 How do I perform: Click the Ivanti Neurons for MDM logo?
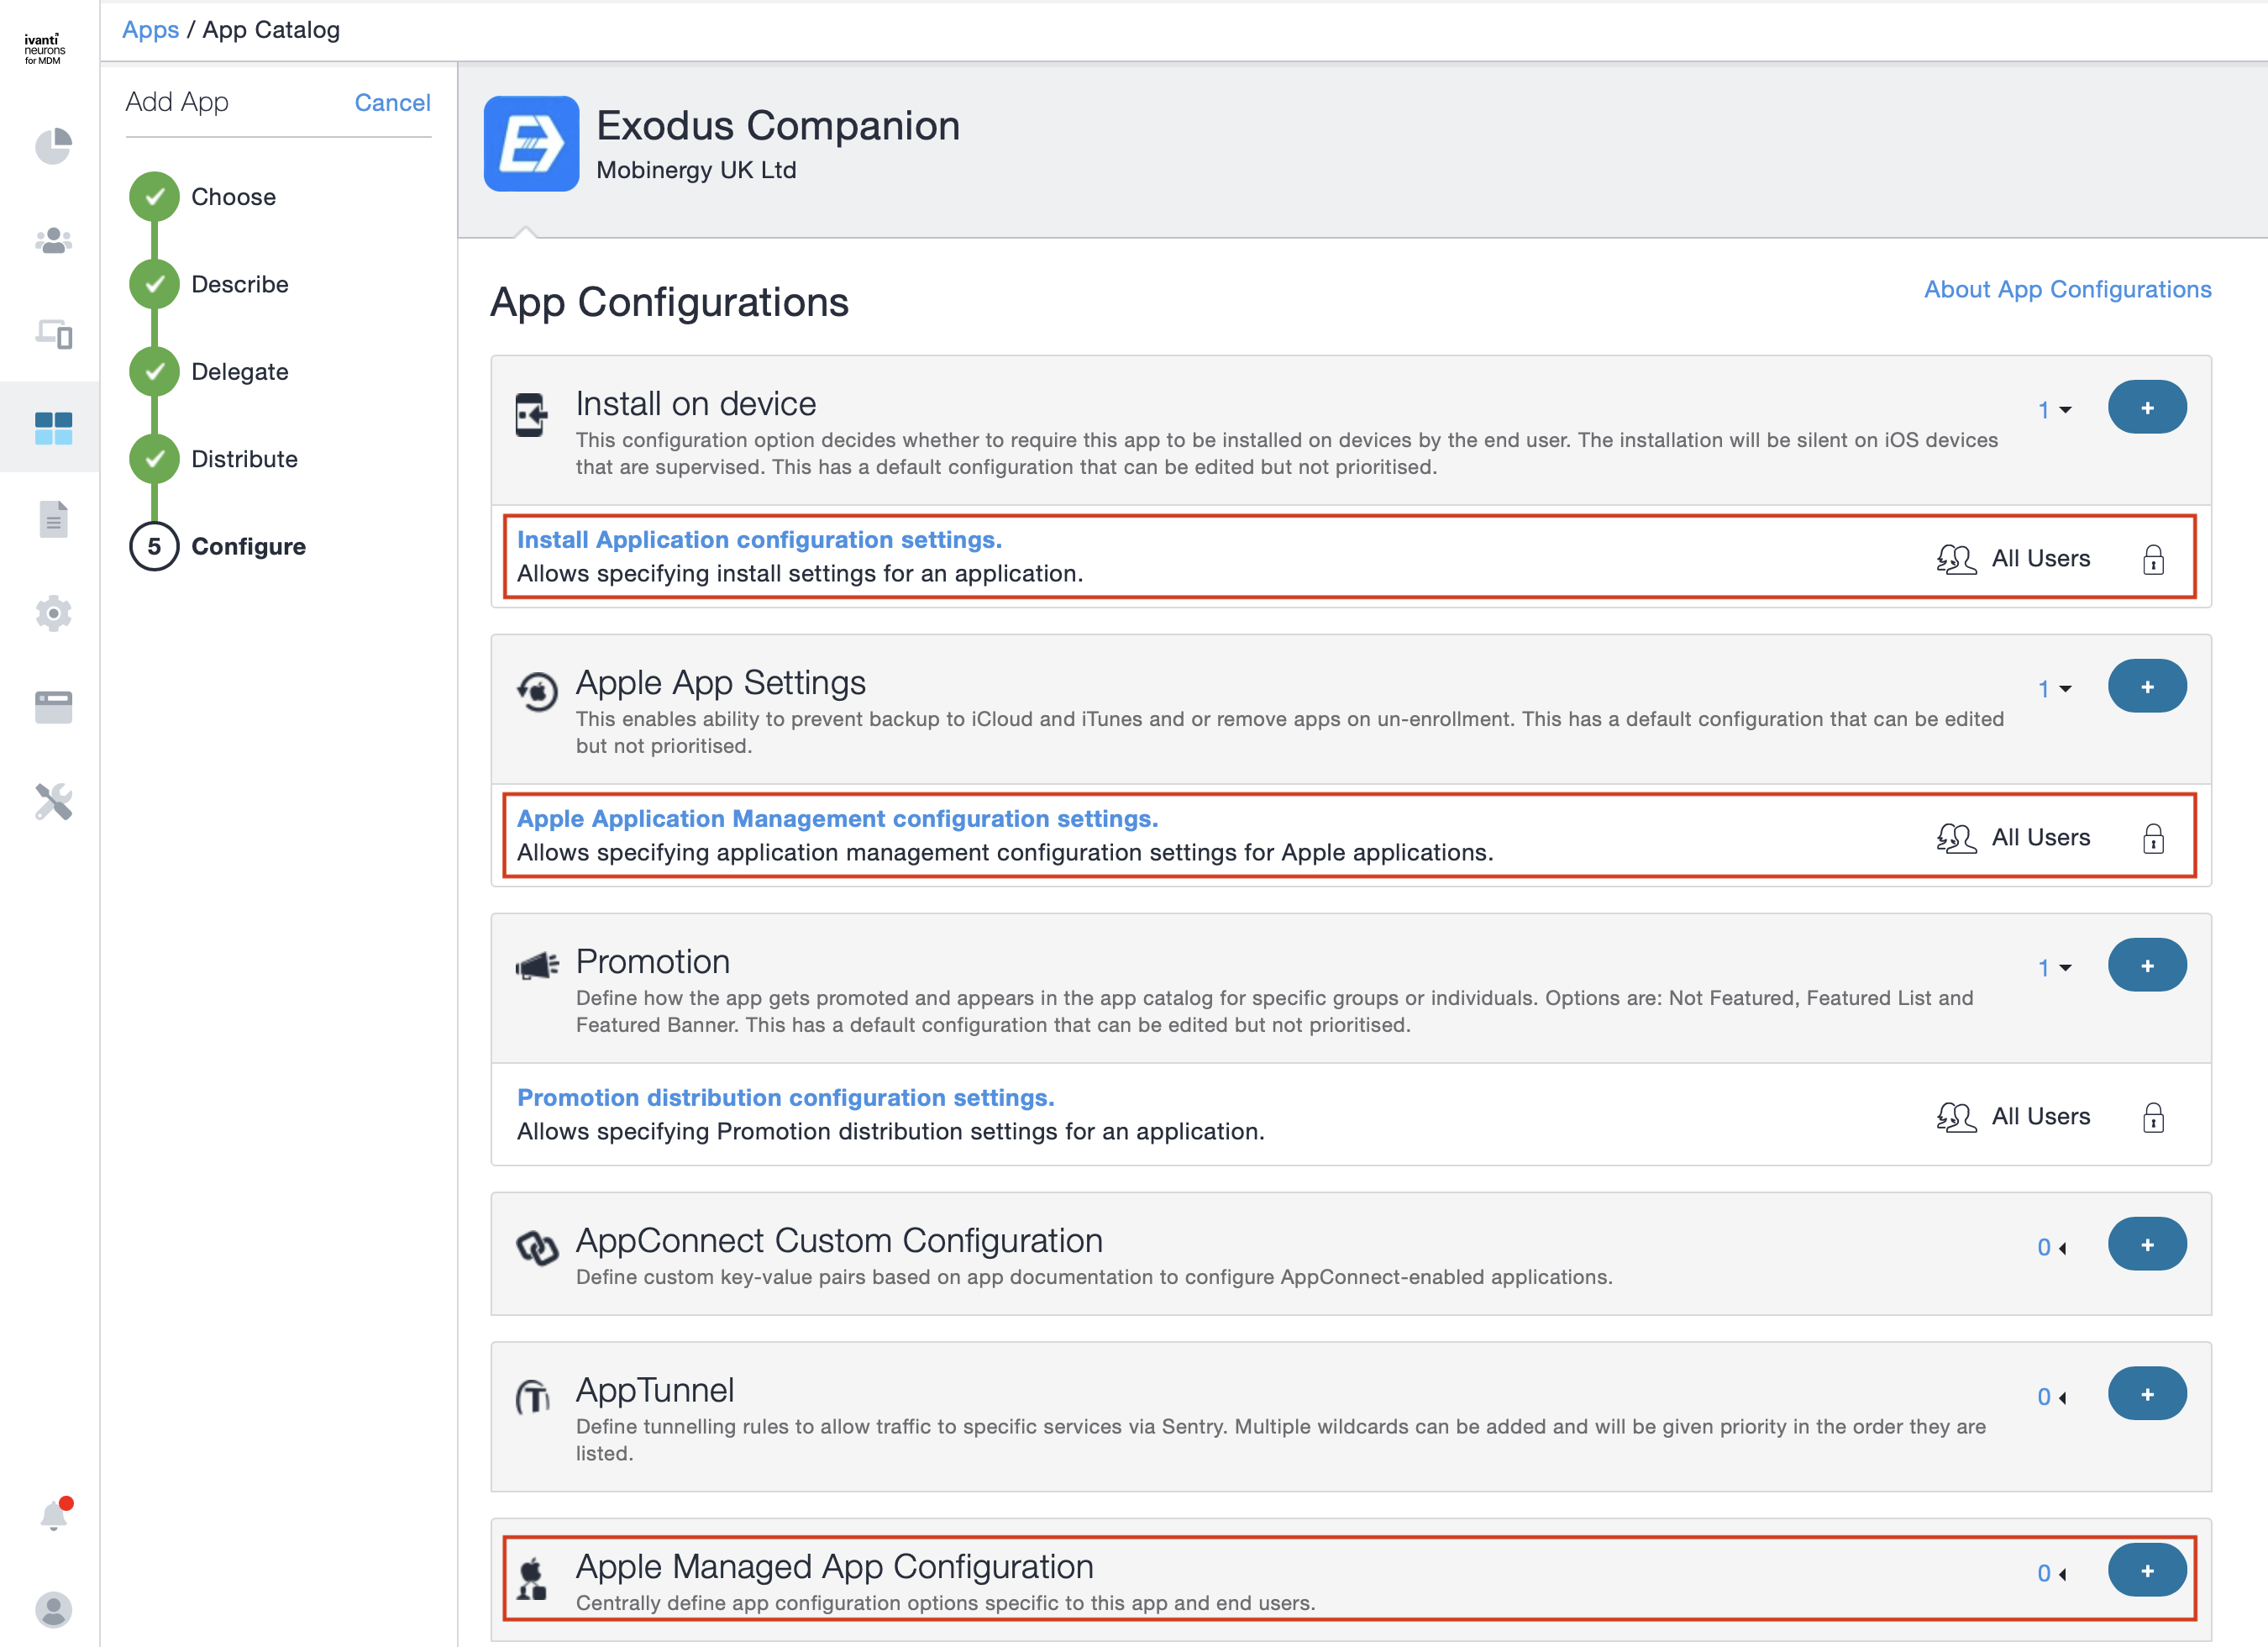click(x=44, y=49)
